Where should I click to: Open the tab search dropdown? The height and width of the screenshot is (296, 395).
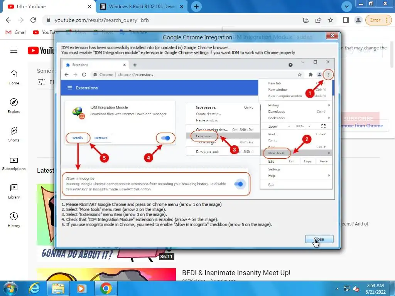pyautogui.click(x=347, y=7)
